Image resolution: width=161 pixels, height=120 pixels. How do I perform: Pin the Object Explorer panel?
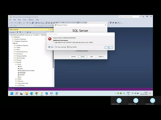point(51,29)
